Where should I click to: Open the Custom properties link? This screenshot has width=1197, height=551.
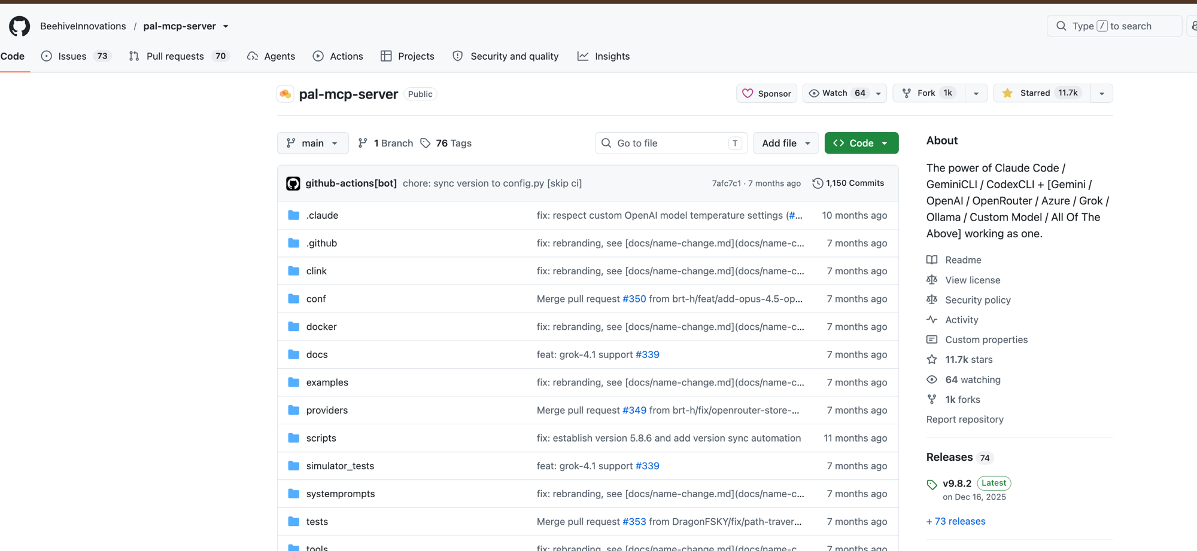tap(986, 339)
